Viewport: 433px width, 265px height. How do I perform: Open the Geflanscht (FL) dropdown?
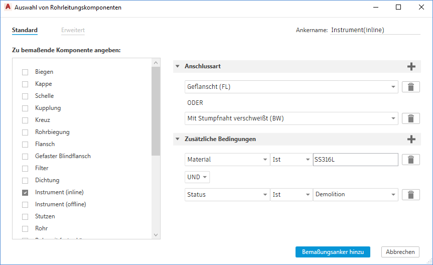point(292,87)
